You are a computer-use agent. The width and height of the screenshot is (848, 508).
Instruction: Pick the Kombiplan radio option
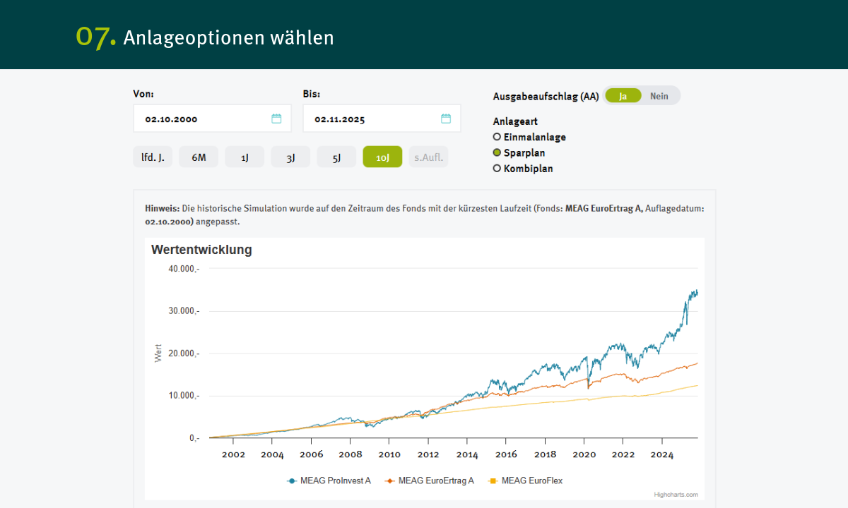(497, 169)
